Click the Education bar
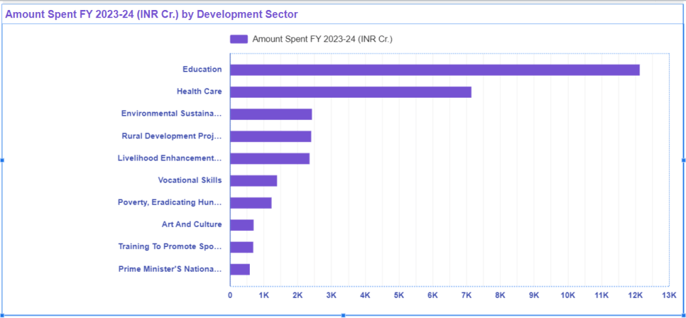Image resolution: width=686 pixels, height=318 pixels. click(434, 70)
